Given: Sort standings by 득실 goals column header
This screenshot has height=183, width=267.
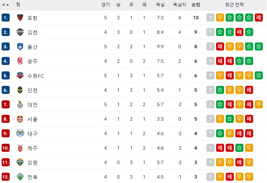Looking at the screenshot, I should point(160,5).
